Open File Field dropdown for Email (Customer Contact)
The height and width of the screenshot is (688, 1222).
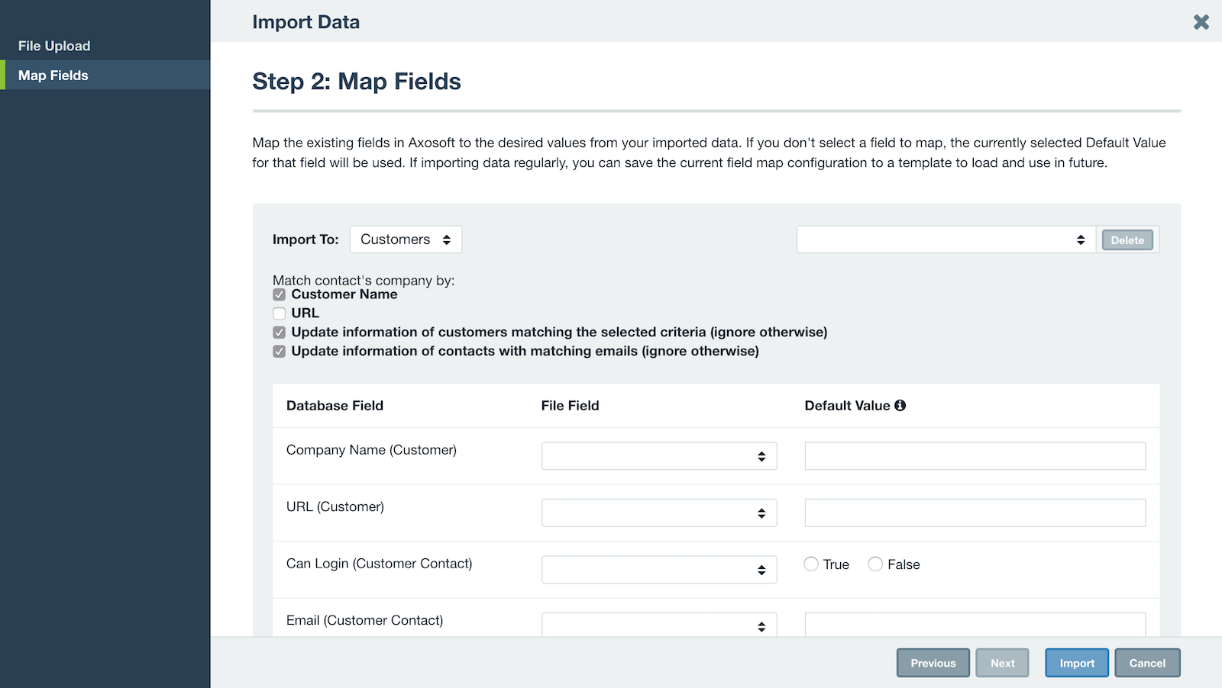pos(659,625)
